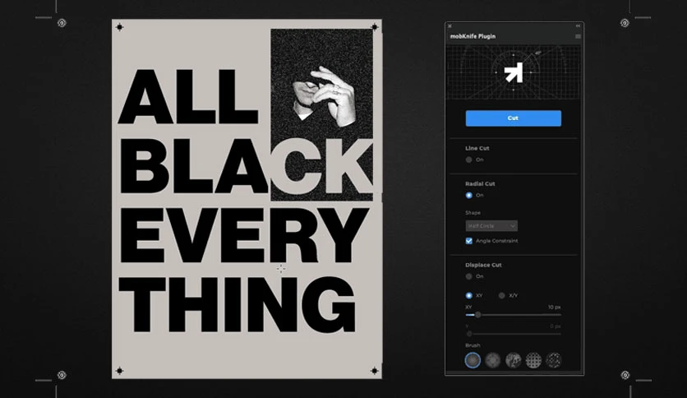Click the word THING on the poster
687x398 pixels.
pyautogui.click(x=237, y=305)
